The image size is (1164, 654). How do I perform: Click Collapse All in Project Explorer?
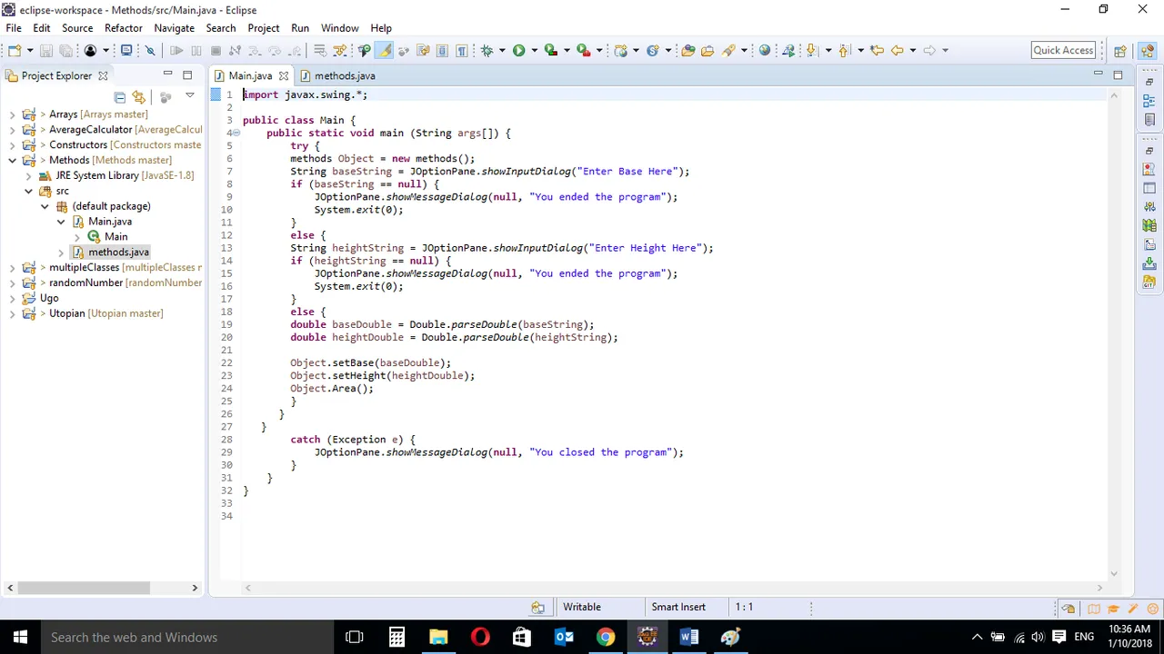coord(120,96)
